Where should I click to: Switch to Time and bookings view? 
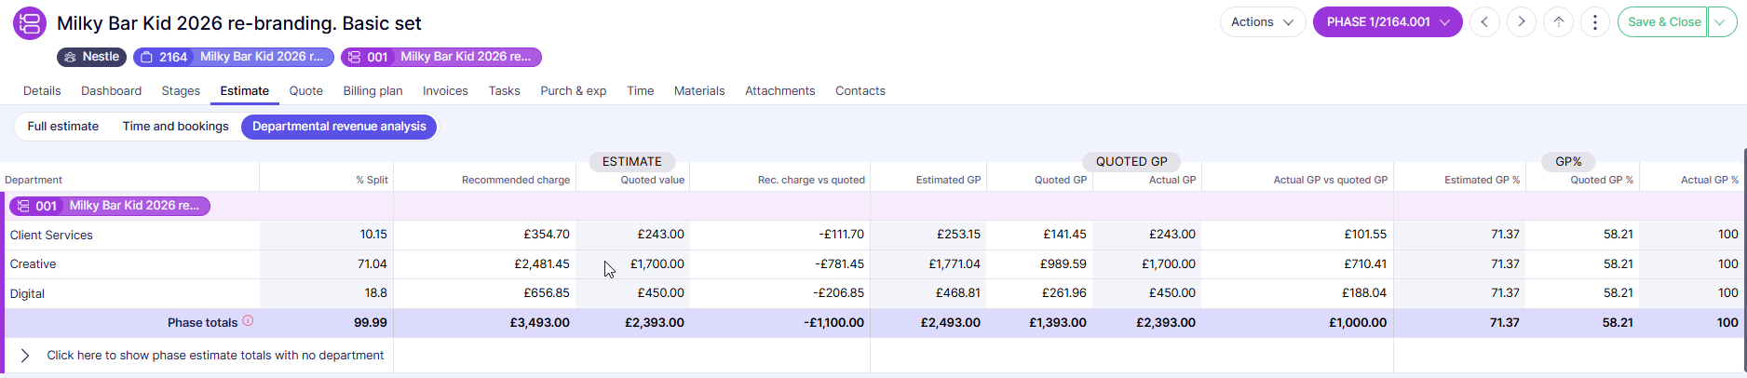[x=175, y=127]
